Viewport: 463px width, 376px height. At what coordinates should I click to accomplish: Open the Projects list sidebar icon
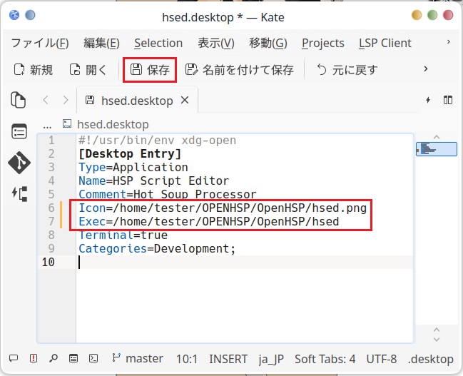point(19,131)
